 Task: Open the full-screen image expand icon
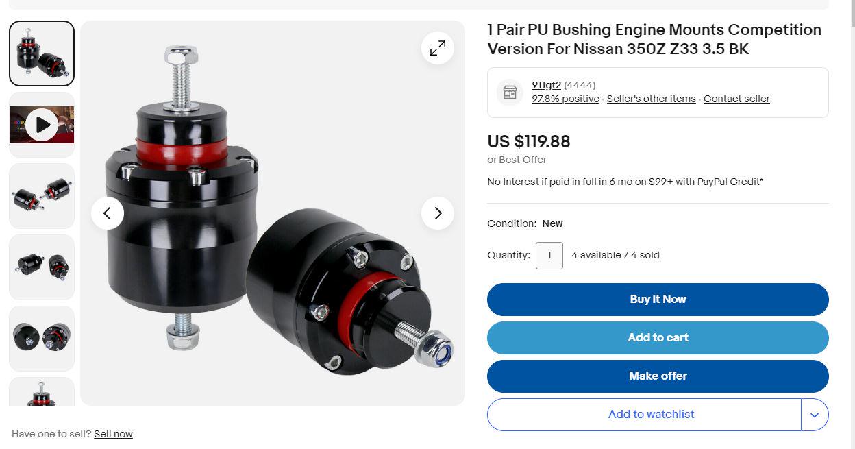[438, 48]
